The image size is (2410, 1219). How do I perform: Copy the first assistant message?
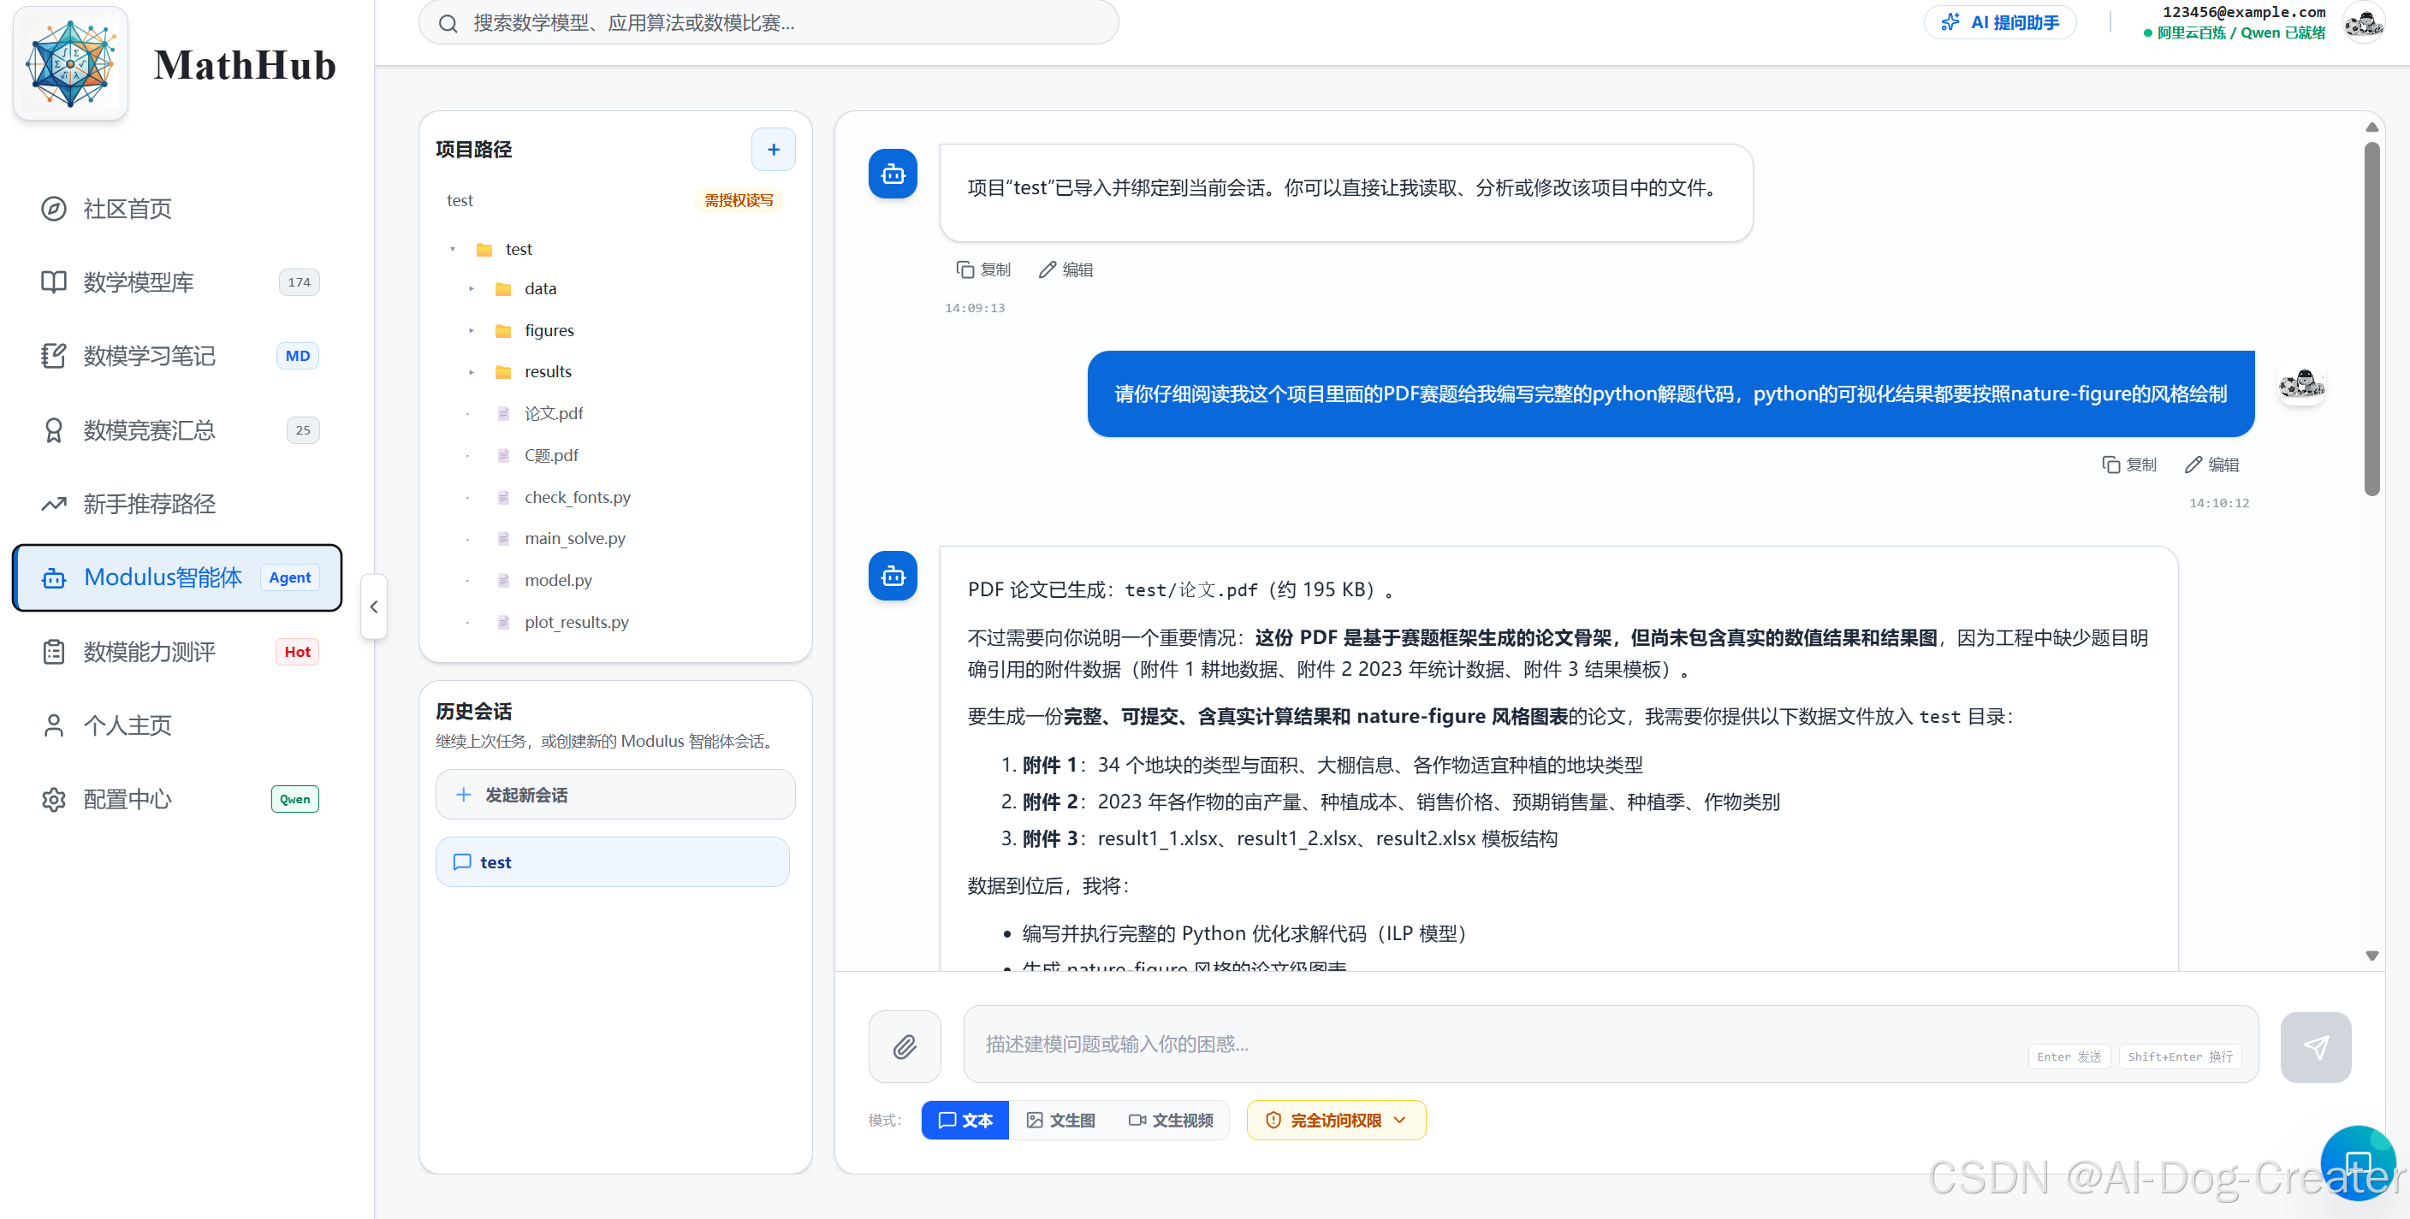click(x=983, y=270)
